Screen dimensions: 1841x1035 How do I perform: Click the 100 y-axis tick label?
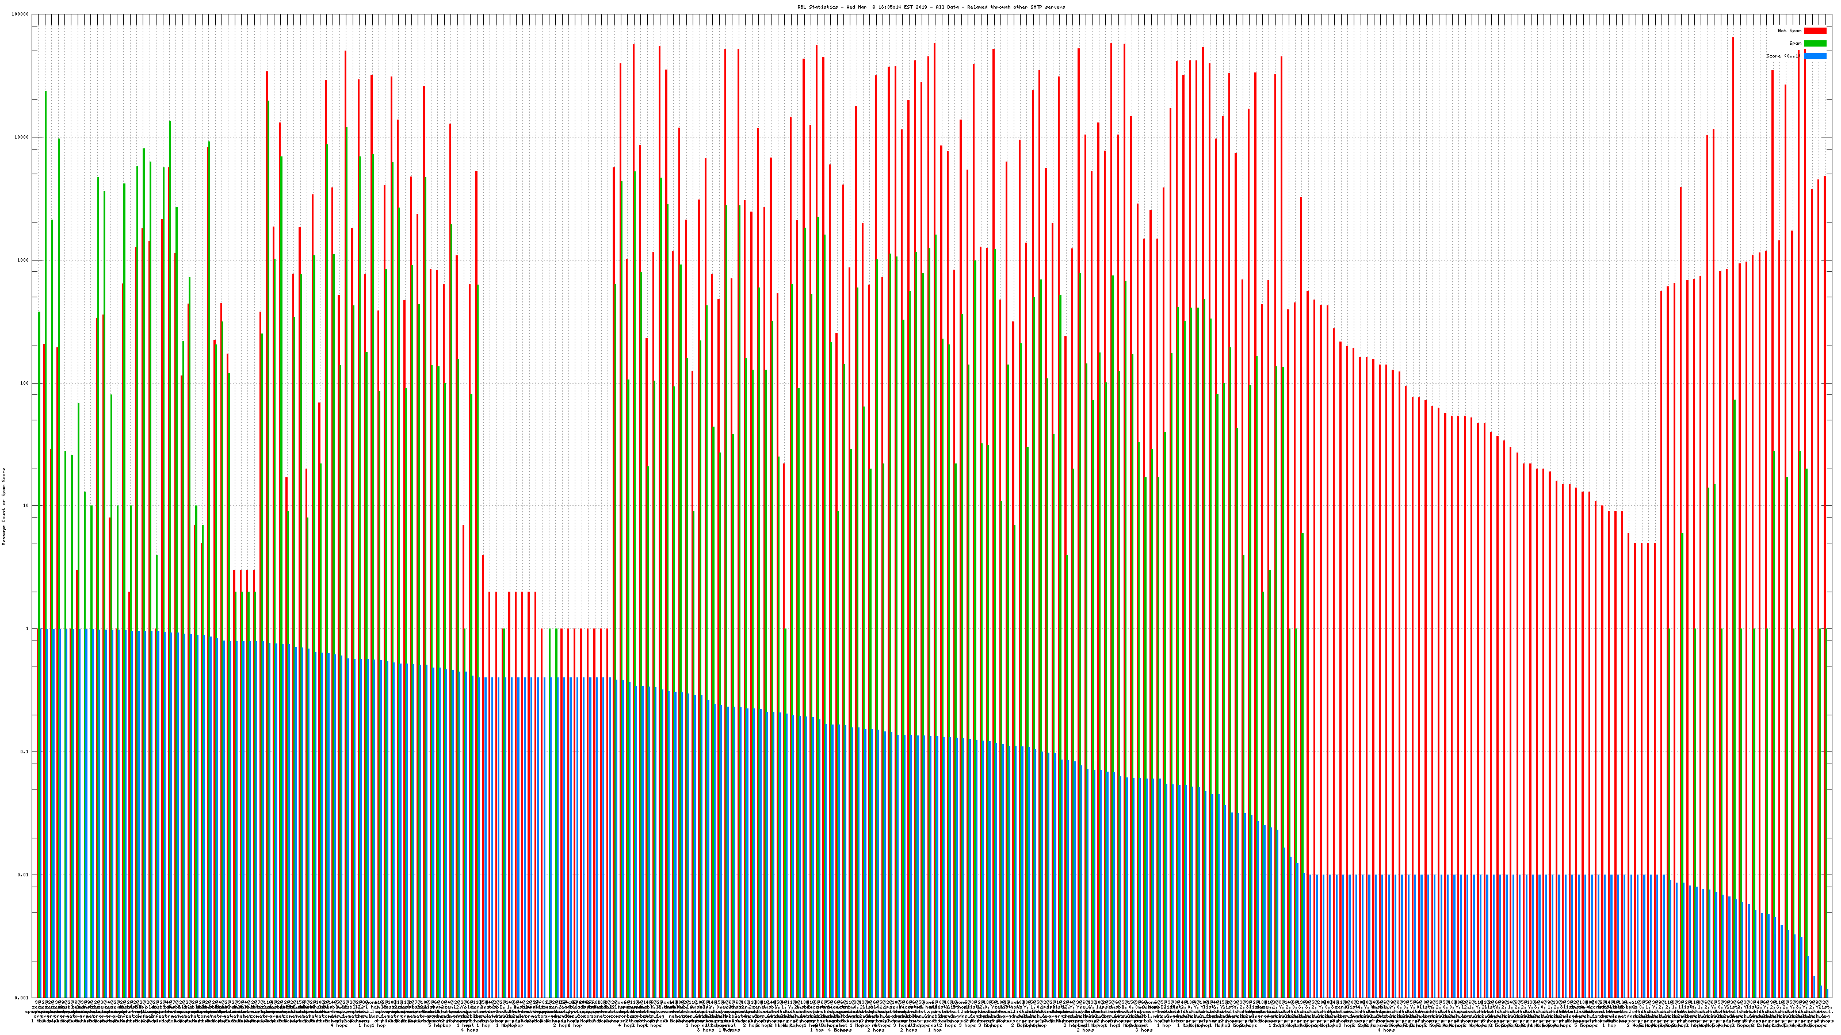click(x=25, y=383)
